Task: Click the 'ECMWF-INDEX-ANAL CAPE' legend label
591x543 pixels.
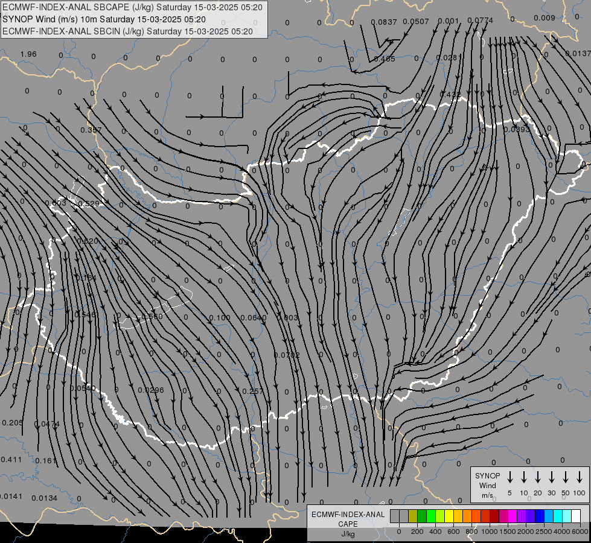Action: tap(348, 519)
